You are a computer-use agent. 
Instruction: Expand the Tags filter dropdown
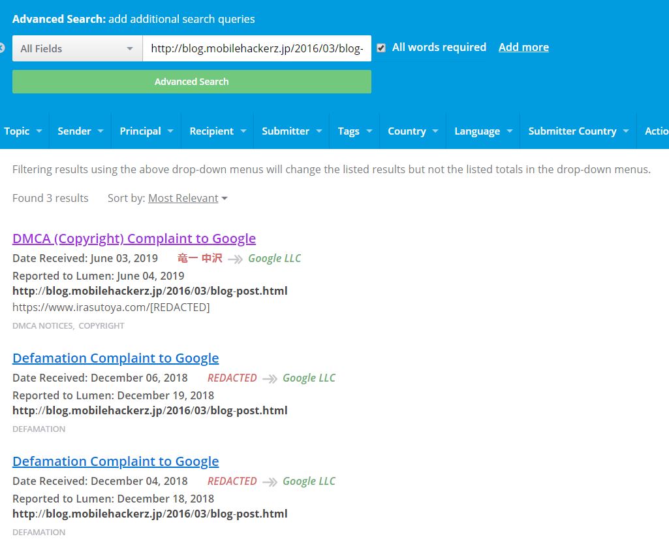354,131
